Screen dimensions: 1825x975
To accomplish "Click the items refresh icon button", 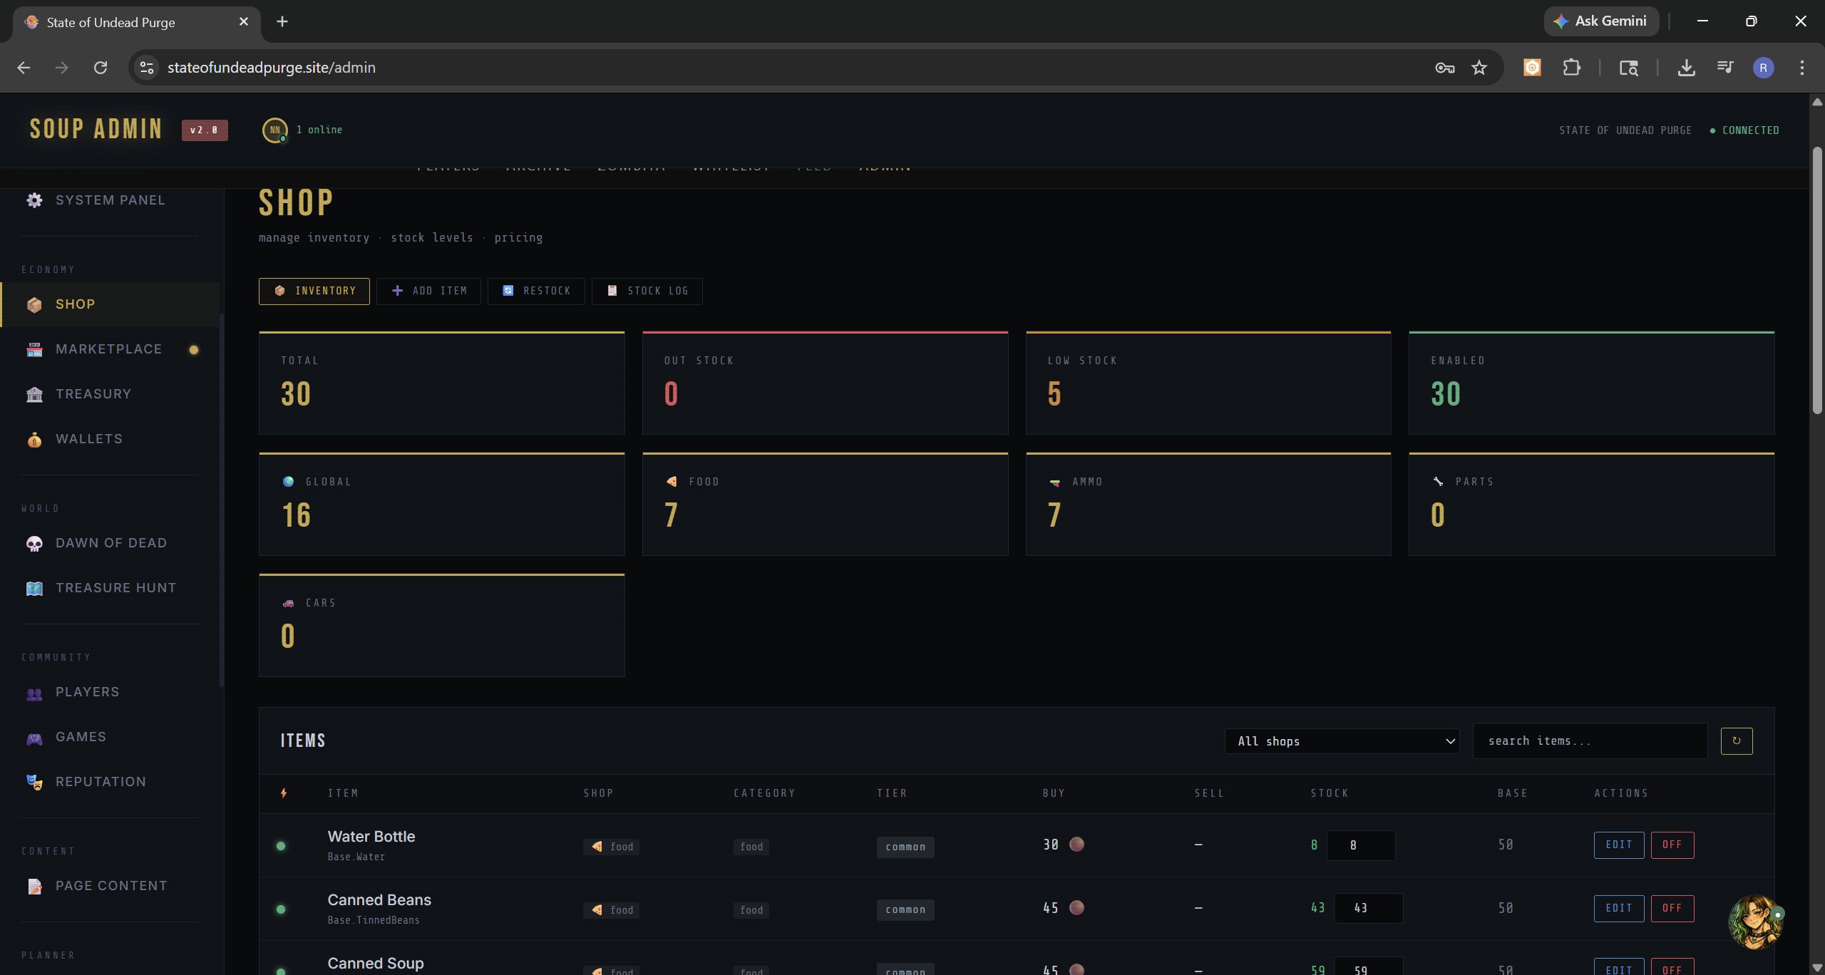I will tap(1737, 741).
